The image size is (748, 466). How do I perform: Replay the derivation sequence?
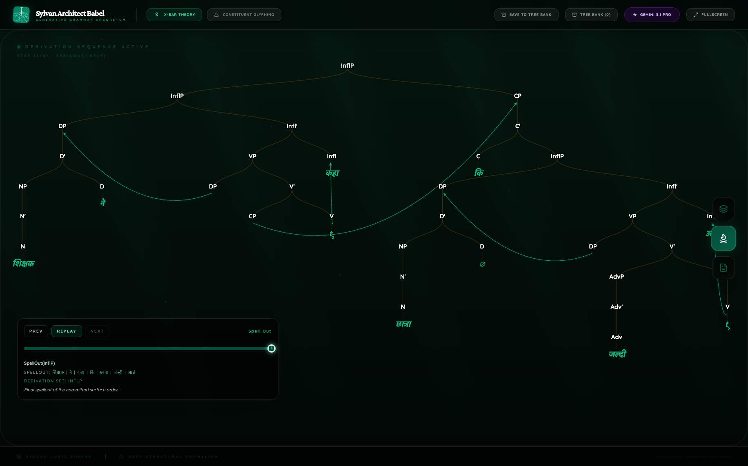click(67, 331)
